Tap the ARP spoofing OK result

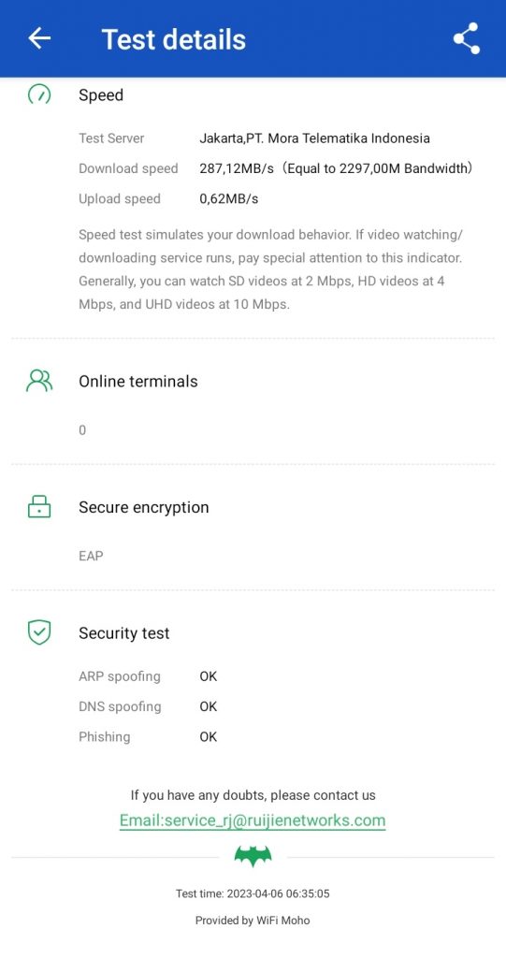point(209,676)
